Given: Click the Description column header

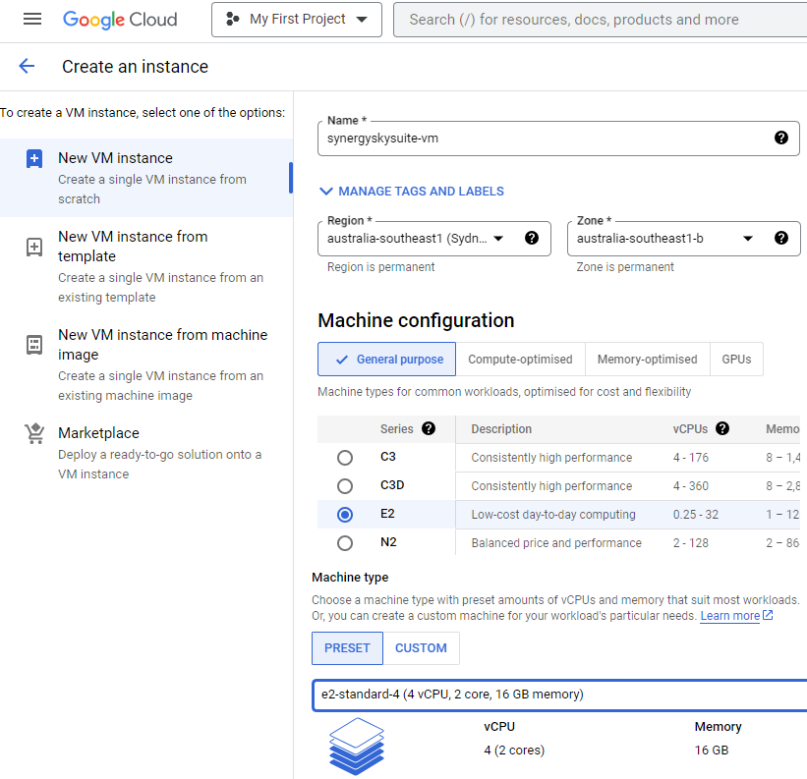Looking at the screenshot, I should pyautogui.click(x=501, y=429).
